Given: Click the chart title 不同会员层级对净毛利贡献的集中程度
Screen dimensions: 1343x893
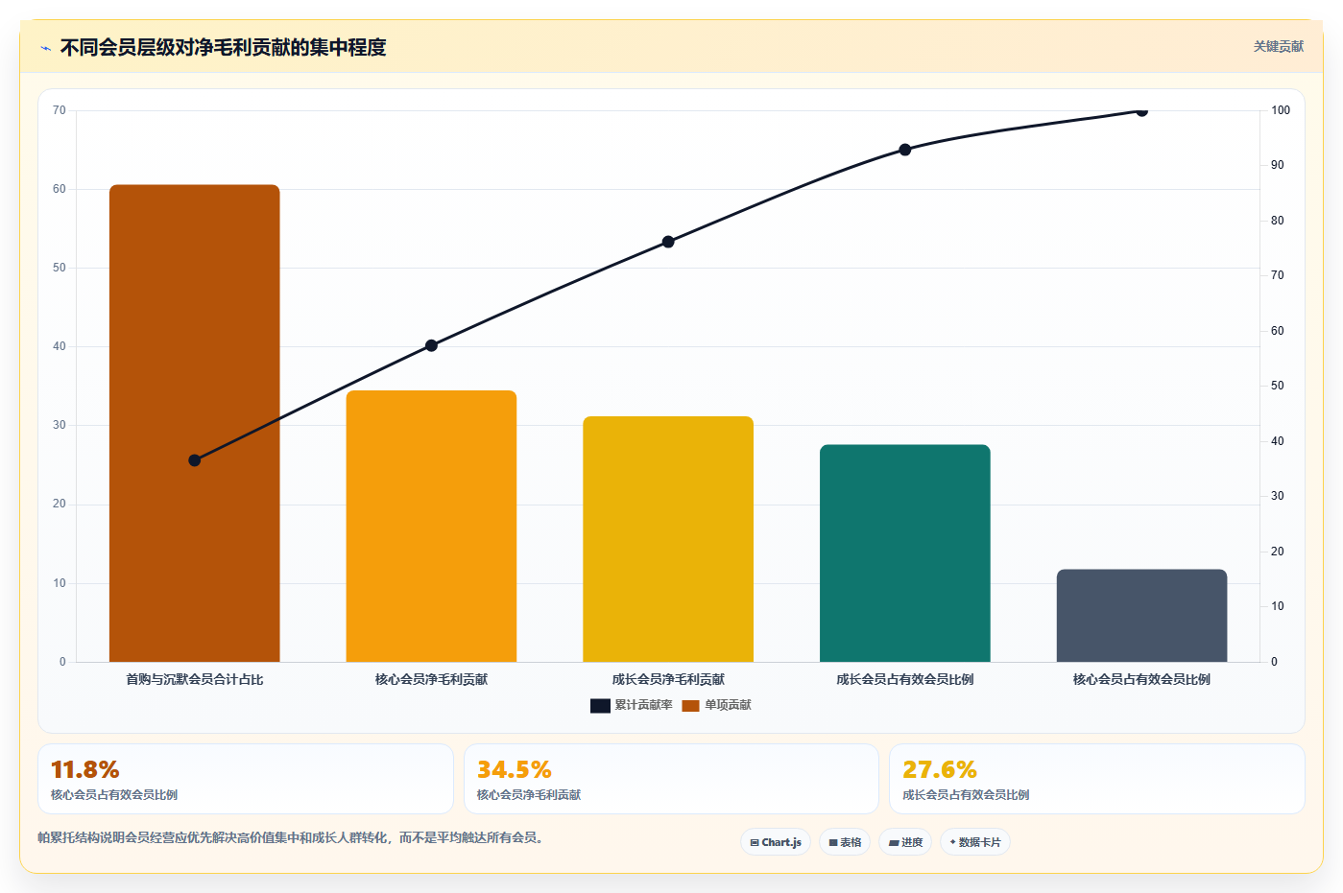Looking at the screenshot, I should click(x=224, y=47).
